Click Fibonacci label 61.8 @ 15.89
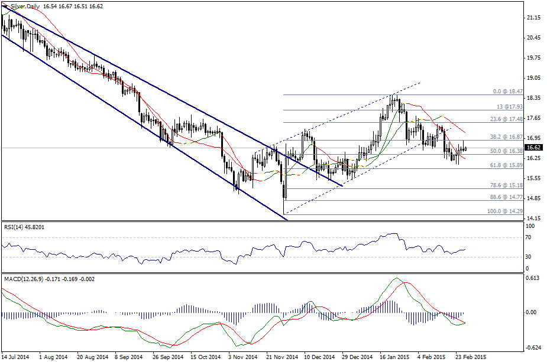547x362 pixels. 507,165
